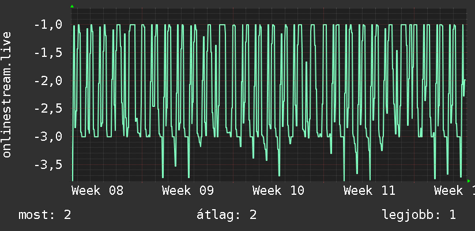
Task: Click the "Week 09" x-axis label
Action: click(188, 191)
